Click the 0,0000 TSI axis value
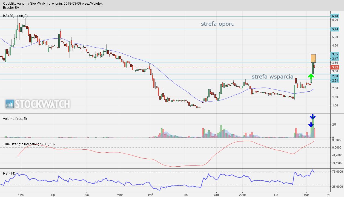The image size is (344, 197). tap(337, 147)
